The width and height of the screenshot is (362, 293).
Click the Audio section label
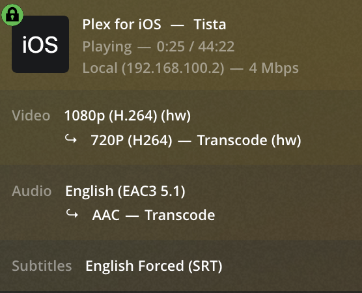[31, 191]
